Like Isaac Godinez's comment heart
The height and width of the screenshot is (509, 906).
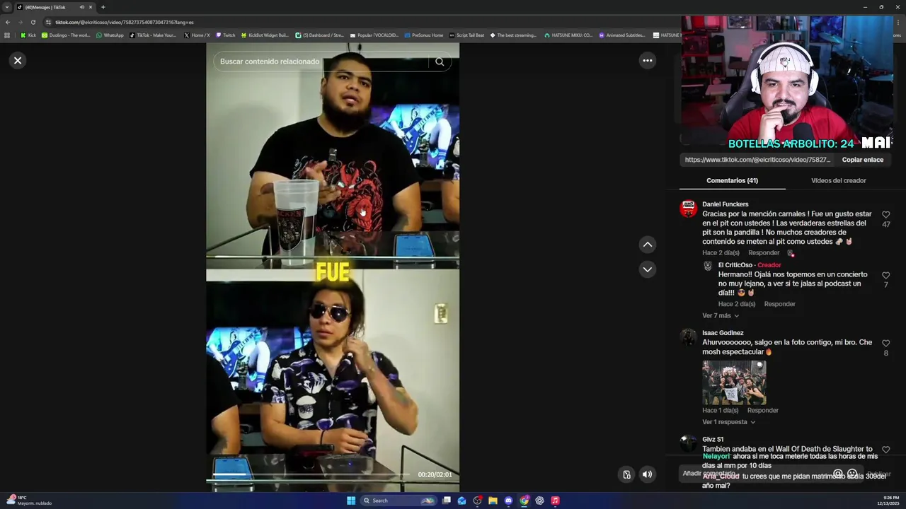(x=885, y=344)
